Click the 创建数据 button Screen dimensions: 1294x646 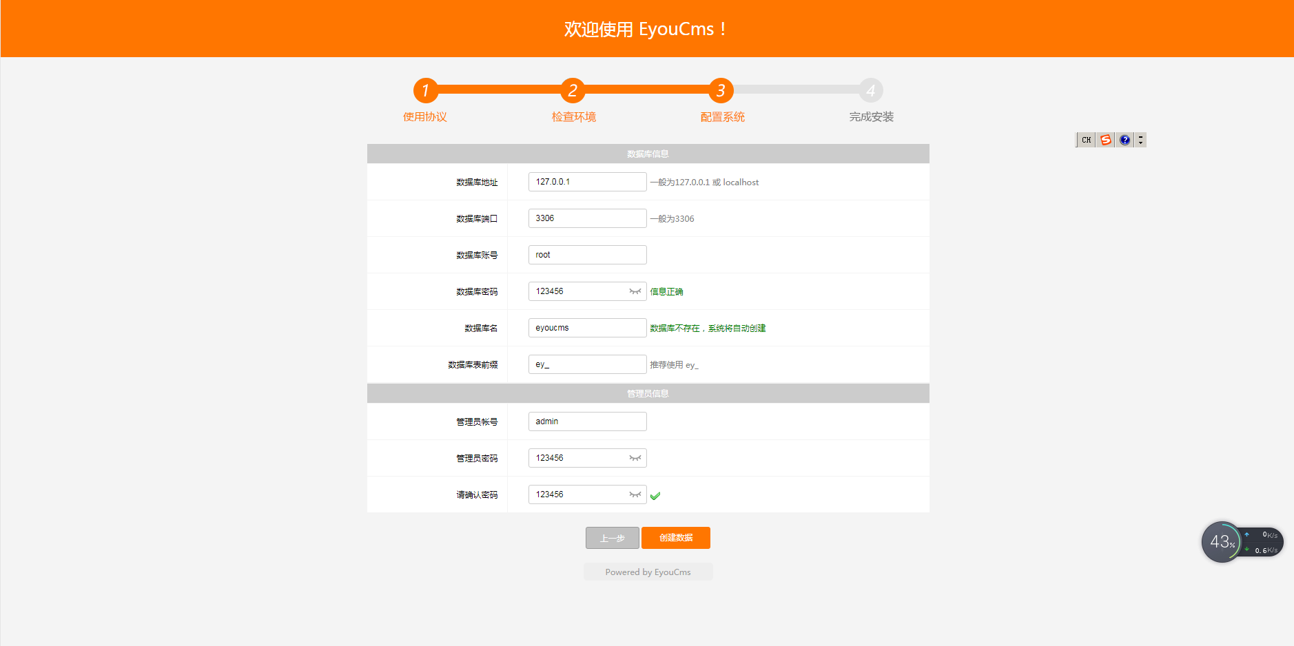tap(675, 538)
